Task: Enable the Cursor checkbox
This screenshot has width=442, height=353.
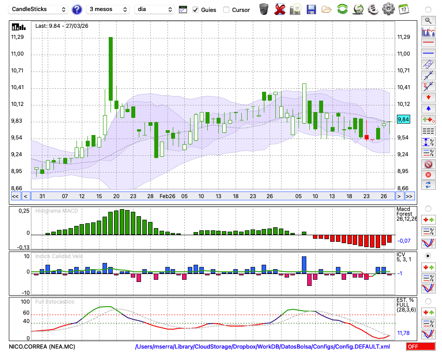Action: (x=226, y=10)
